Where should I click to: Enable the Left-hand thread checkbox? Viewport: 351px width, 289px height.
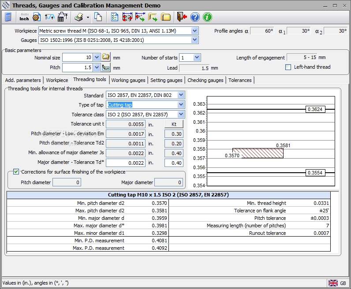(x=288, y=67)
